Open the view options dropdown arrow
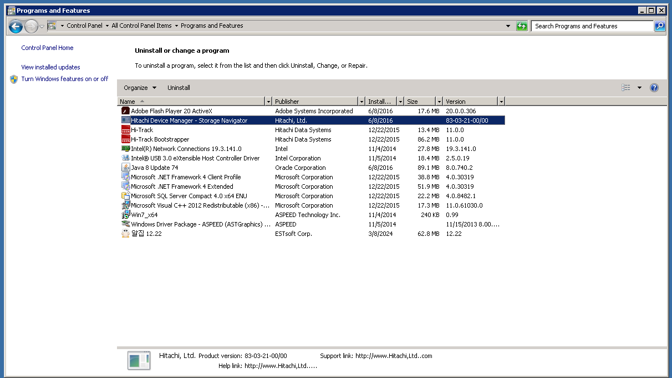 click(x=639, y=88)
